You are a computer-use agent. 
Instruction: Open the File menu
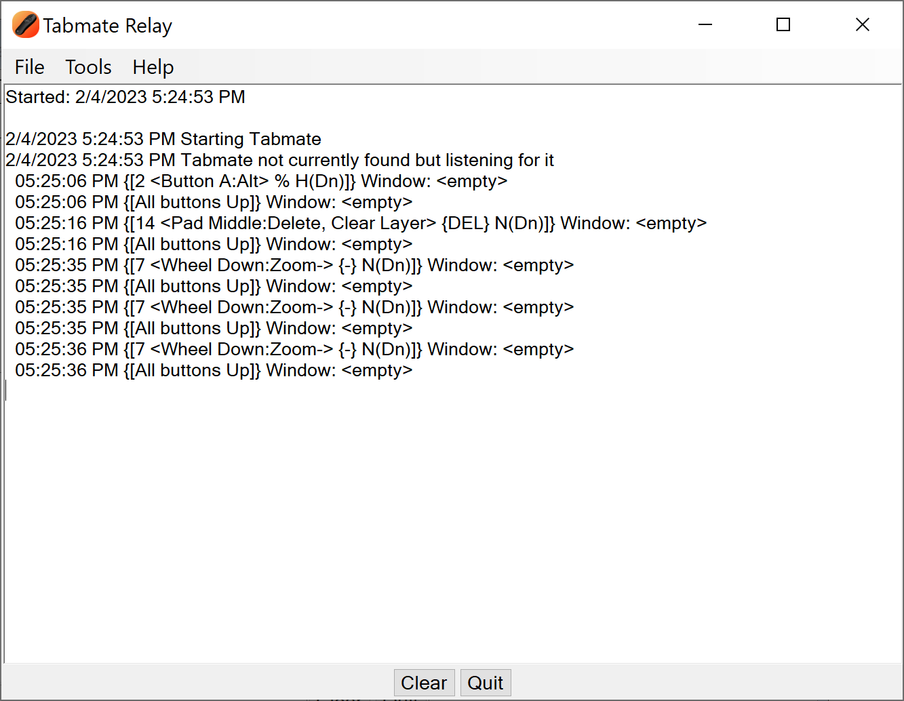(x=29, y=67)
